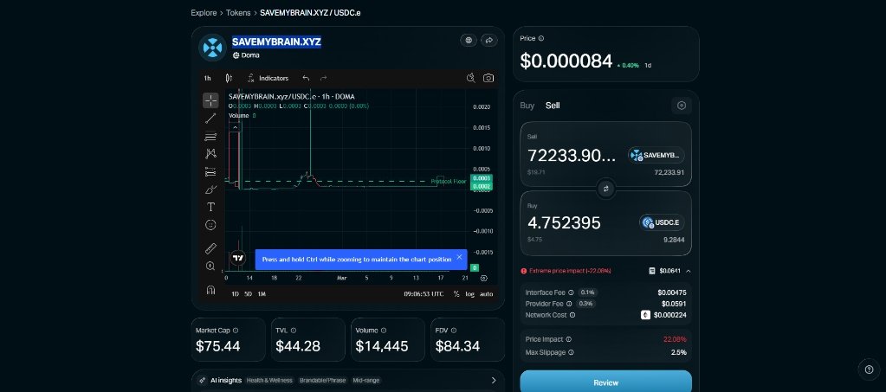Select the text annotation tool
886x392 pixels.
[x=210, y=207]
